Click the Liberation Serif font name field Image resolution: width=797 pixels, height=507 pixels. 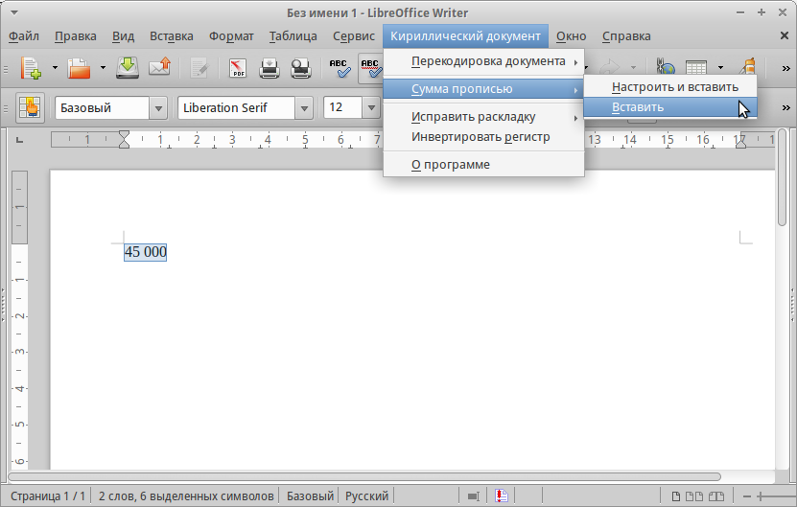236,107
